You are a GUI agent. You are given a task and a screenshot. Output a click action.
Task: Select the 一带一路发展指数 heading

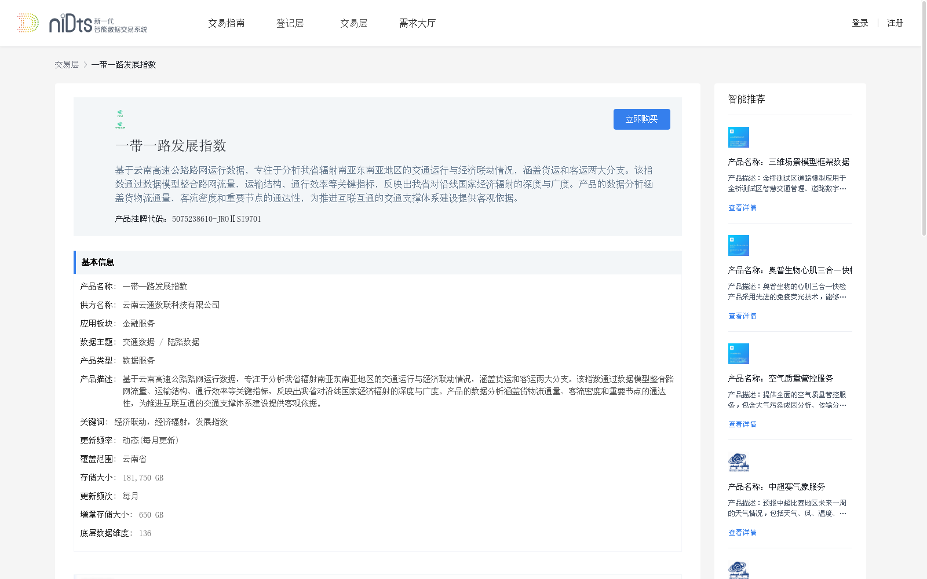point(171,146)
